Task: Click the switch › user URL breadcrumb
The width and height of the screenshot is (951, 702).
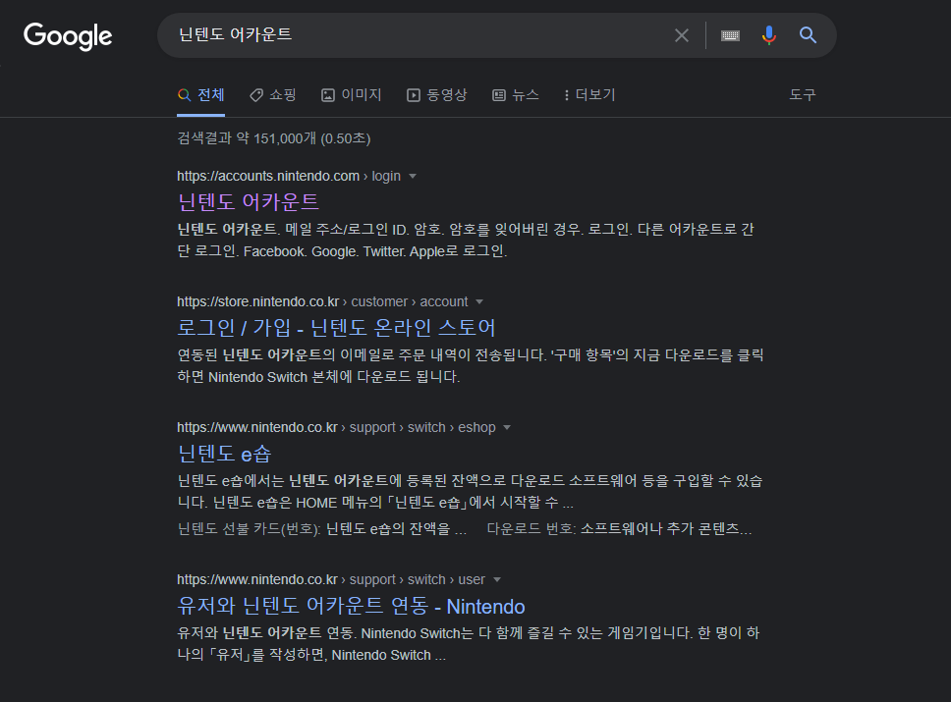Action: pos(446,579)
